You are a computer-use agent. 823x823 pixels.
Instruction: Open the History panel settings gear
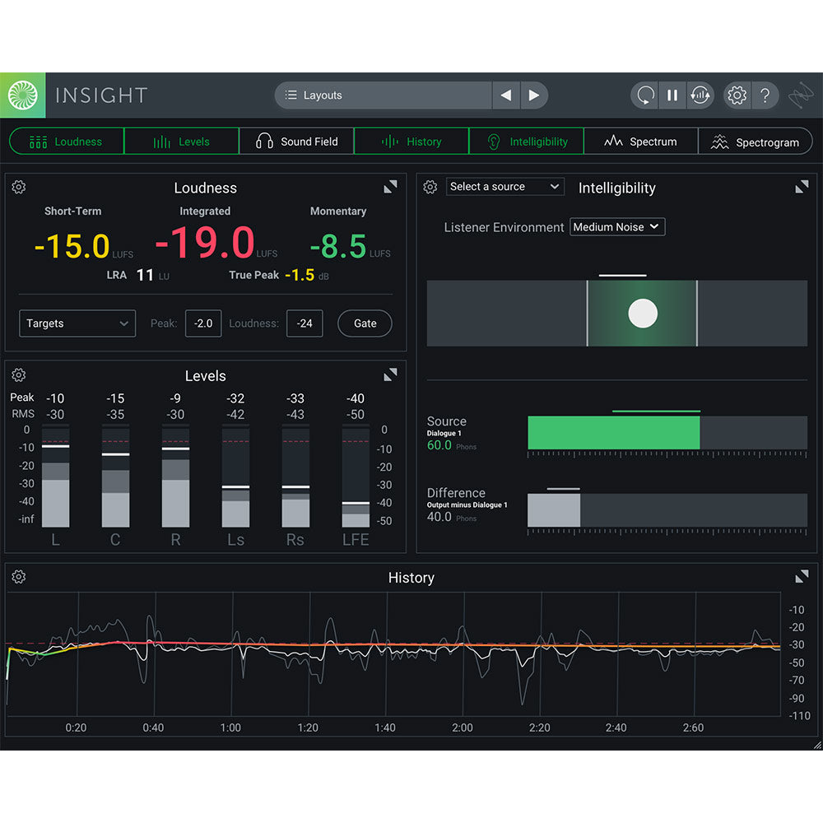18,577
